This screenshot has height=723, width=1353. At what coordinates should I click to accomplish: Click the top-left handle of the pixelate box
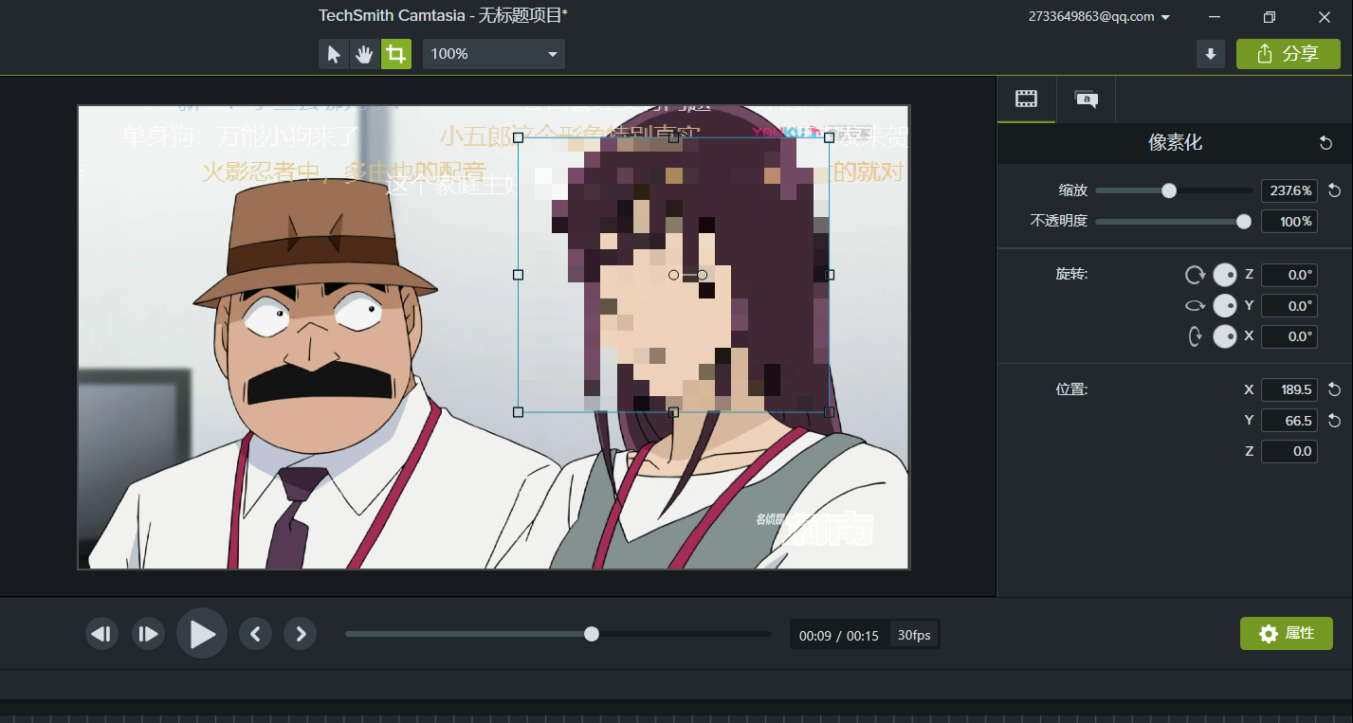(519, 137)
